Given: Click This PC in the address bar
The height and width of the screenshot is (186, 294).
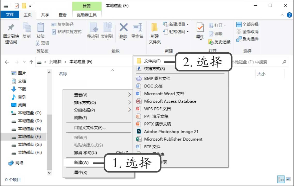Looking at the screenshot, I should [55, 62].
